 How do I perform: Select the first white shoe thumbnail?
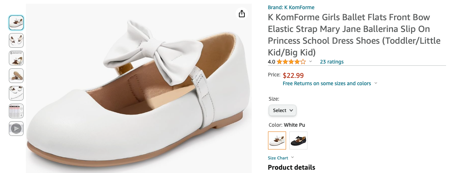point(16,22)
